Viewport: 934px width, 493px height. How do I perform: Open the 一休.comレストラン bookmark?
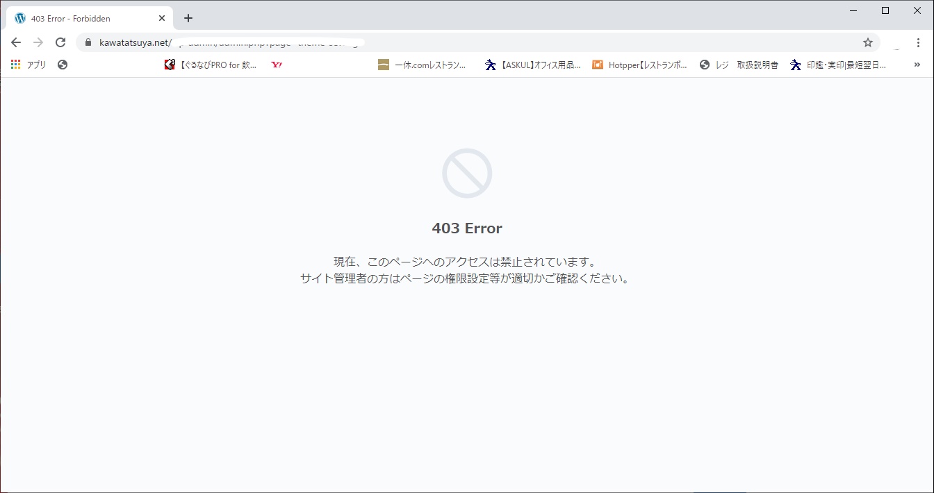pyautogui.click(x=423, y=65)
